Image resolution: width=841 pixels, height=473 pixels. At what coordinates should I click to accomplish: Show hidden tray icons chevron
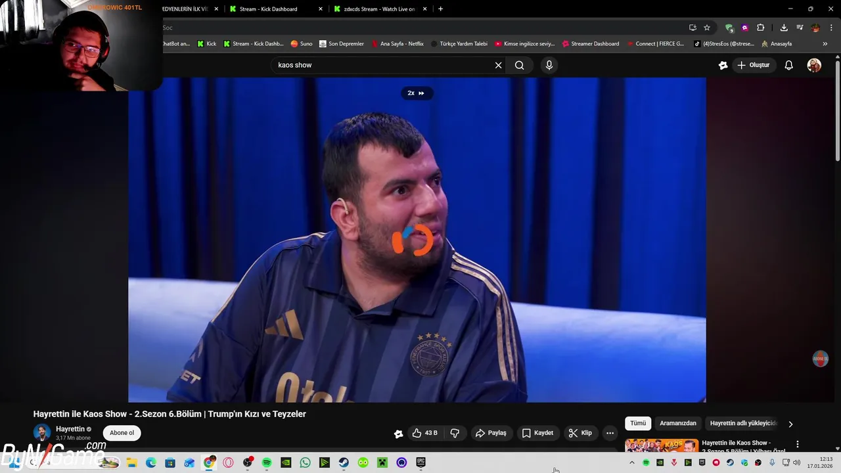click(632, 462)
